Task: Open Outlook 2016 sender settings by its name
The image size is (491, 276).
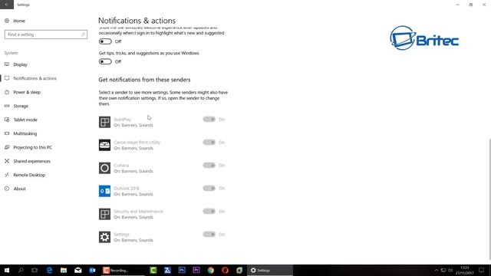Action: 126,189
